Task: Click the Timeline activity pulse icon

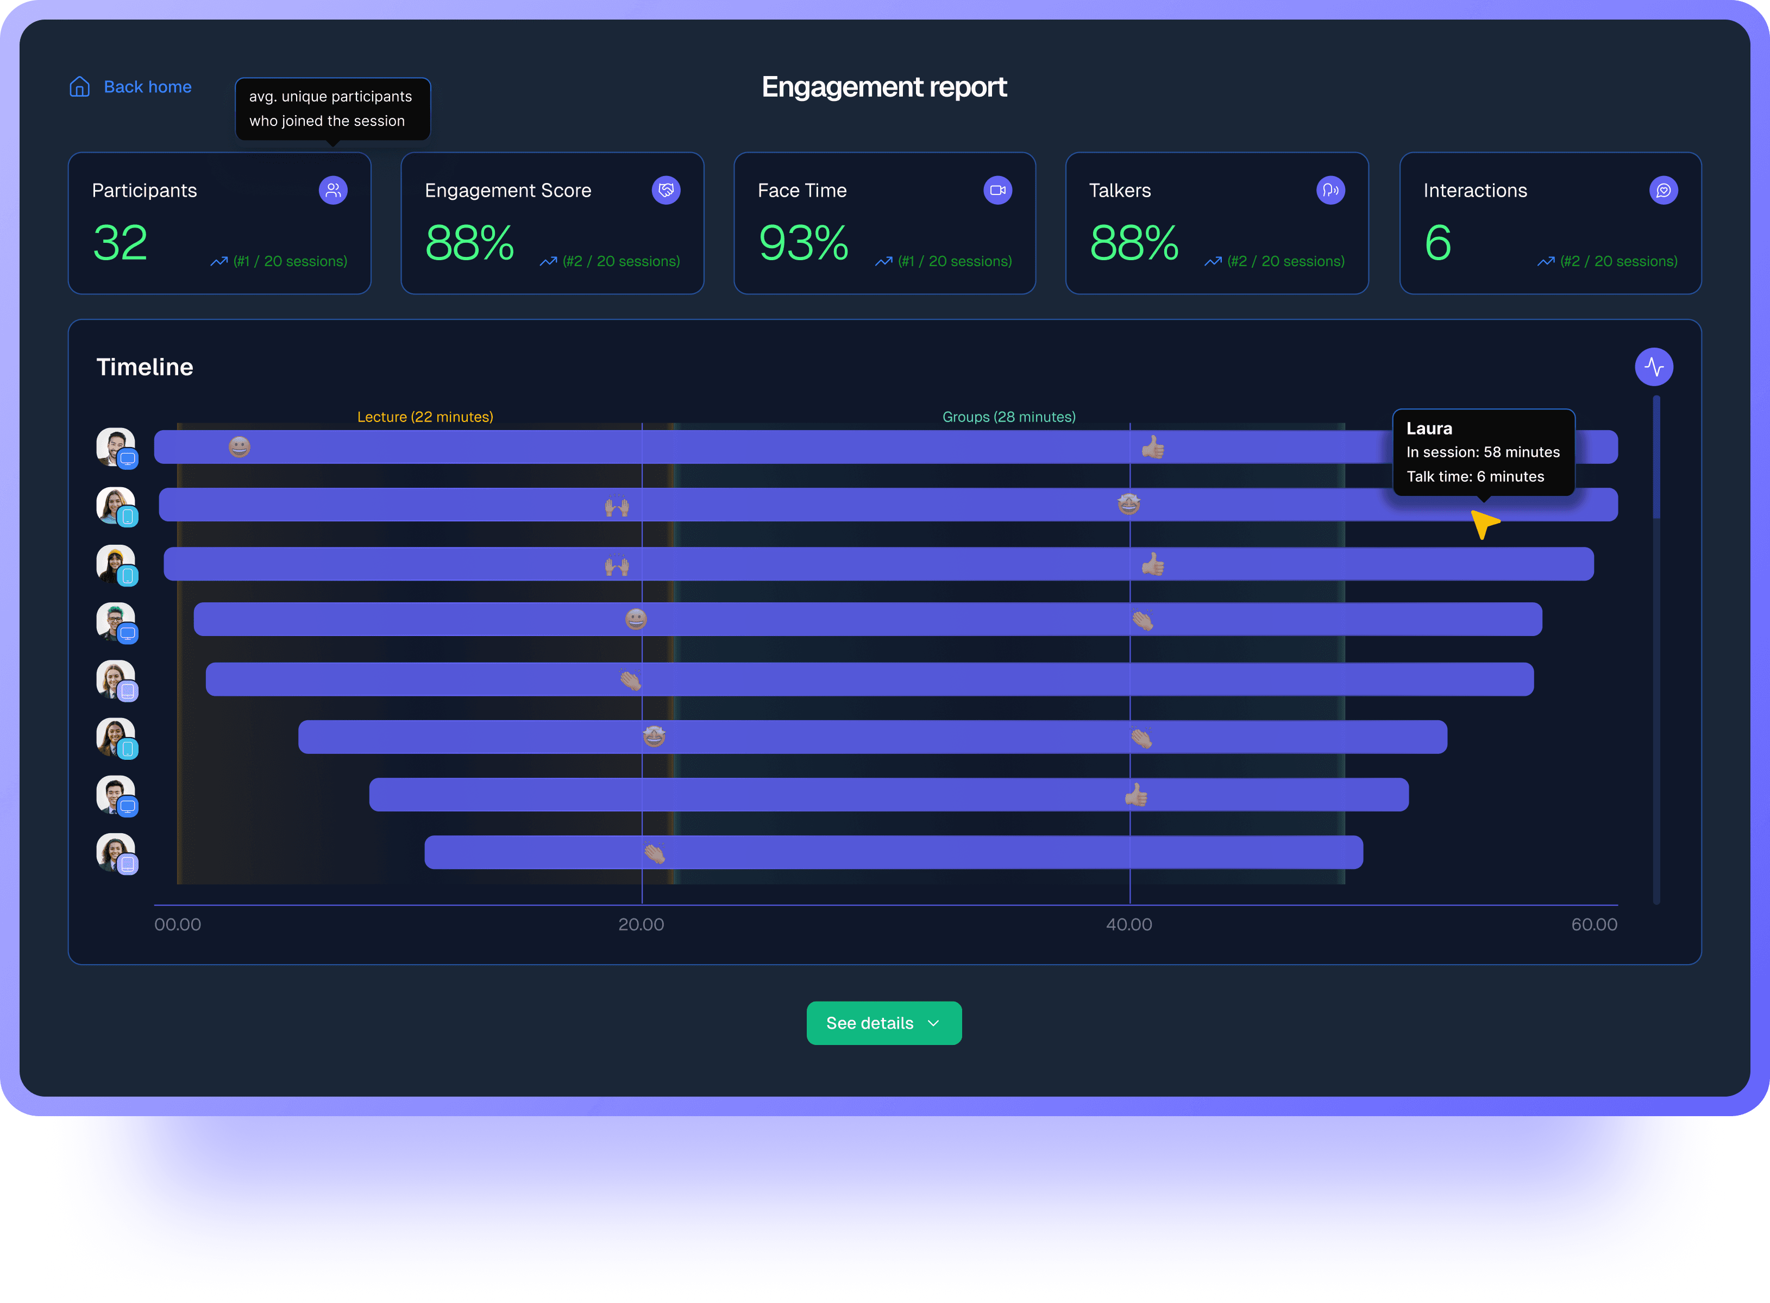Action: click(x=1653, y=367)
